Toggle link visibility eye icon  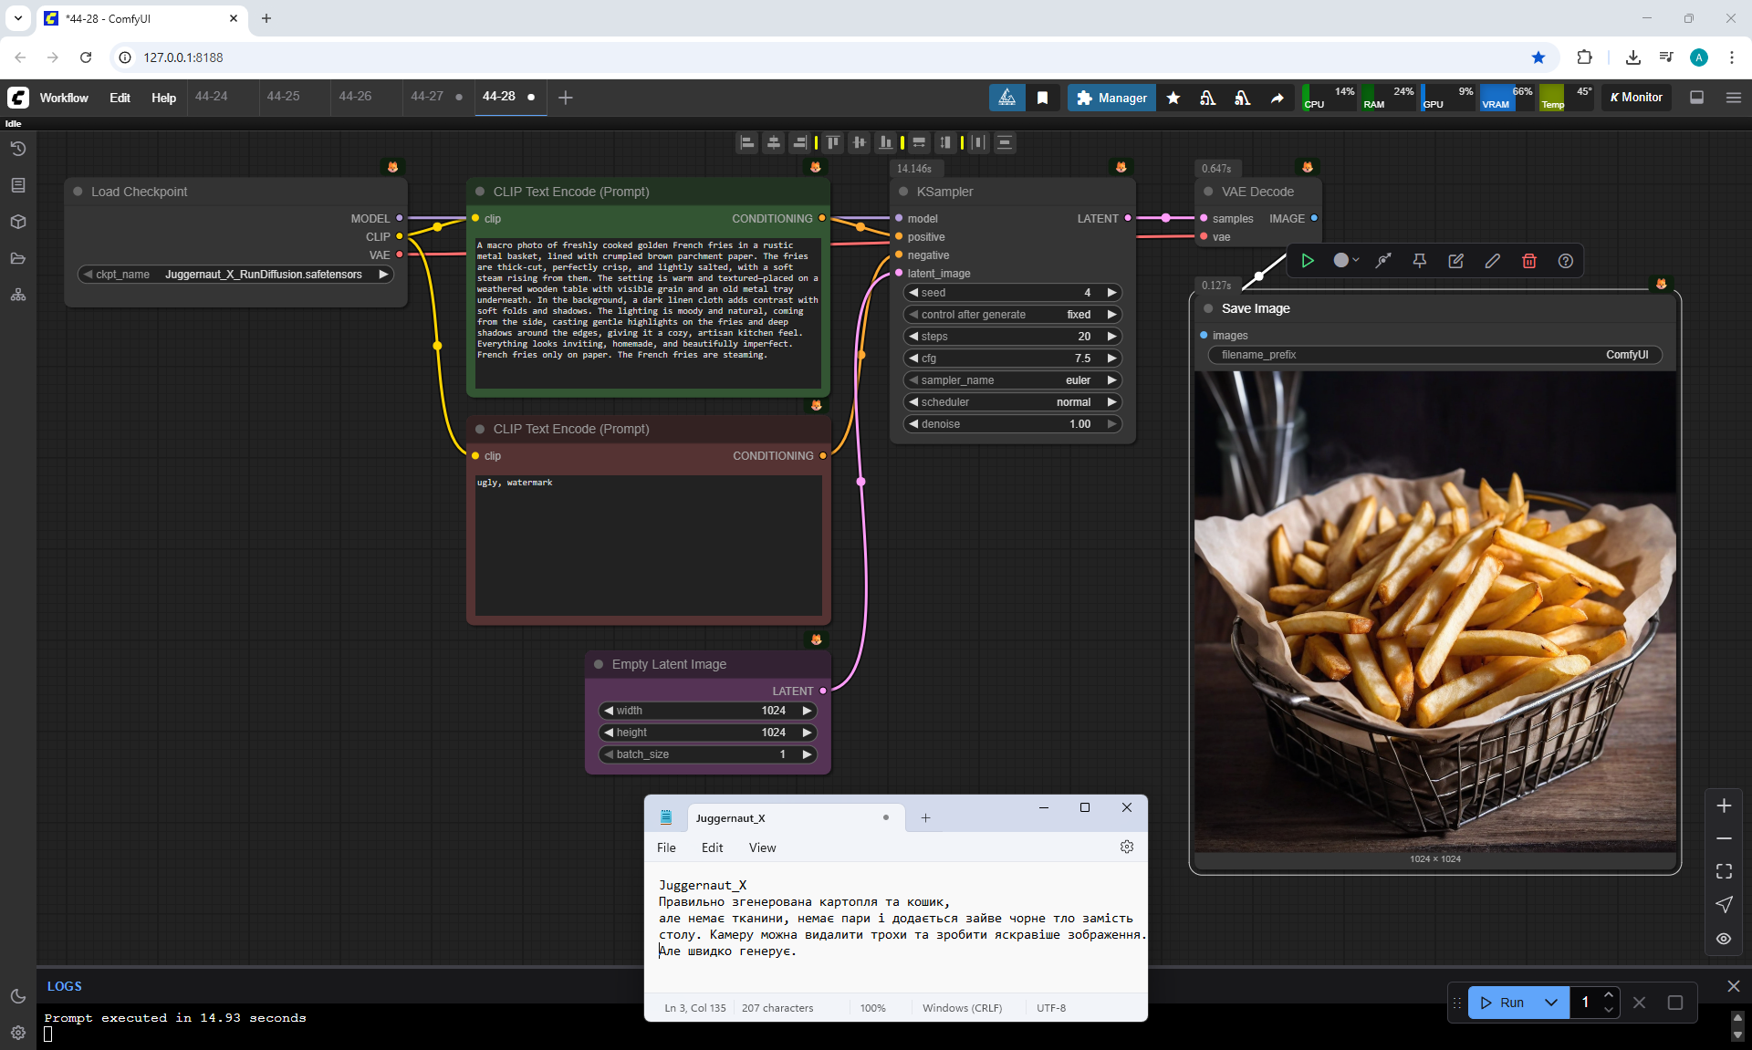pos(1724,939)
